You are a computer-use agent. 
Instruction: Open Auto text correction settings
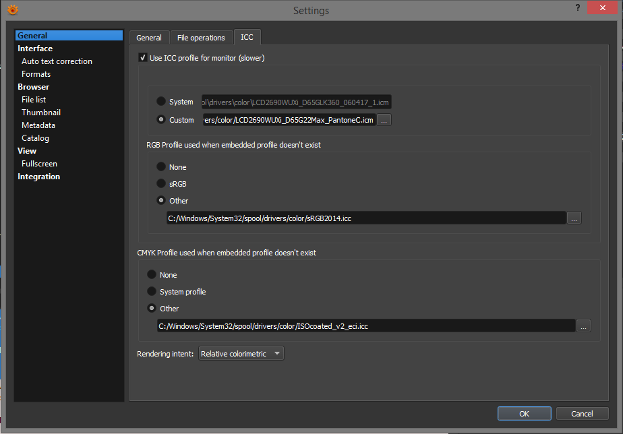click(57, 61)
